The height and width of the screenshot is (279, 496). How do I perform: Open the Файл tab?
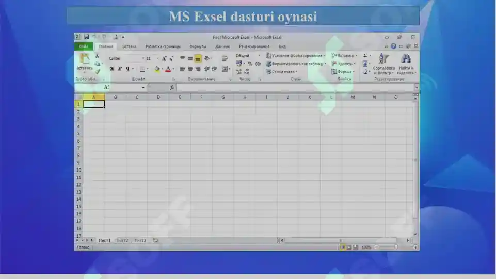coord(84,47)
